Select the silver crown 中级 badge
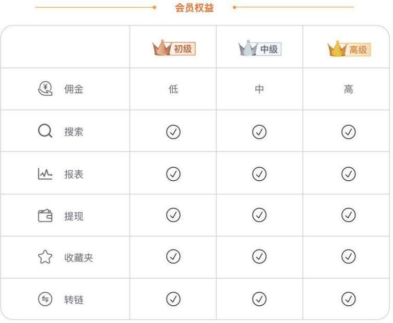 point(260,48)
